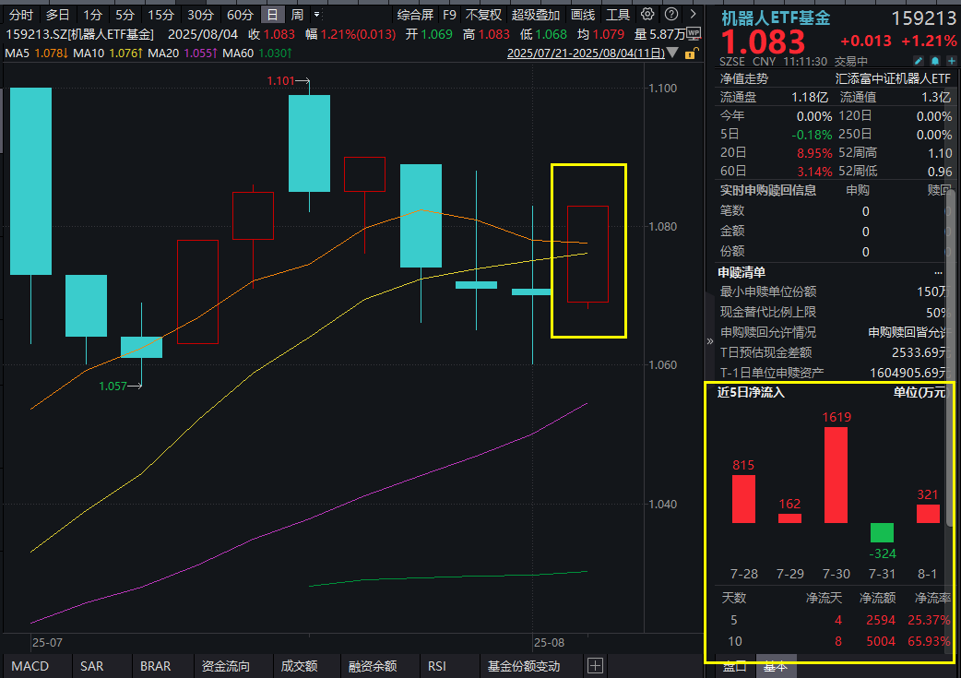The height and width of the screenshot is (678, 961).
Task: Open the extra period dropdown beside 周
Action: pos(317,15)
